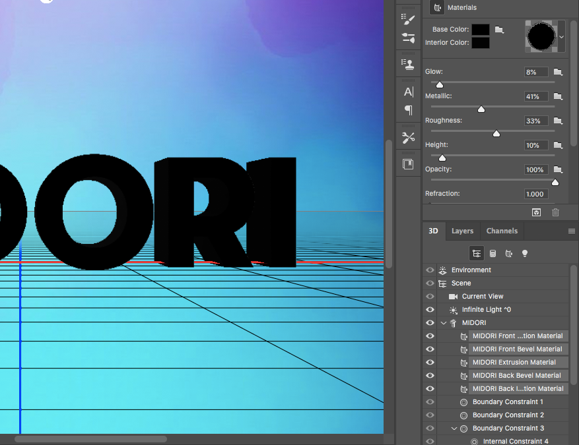Hide the MIDORI Extrusion Material
The image size is (579, 445).
coord(430,362)
